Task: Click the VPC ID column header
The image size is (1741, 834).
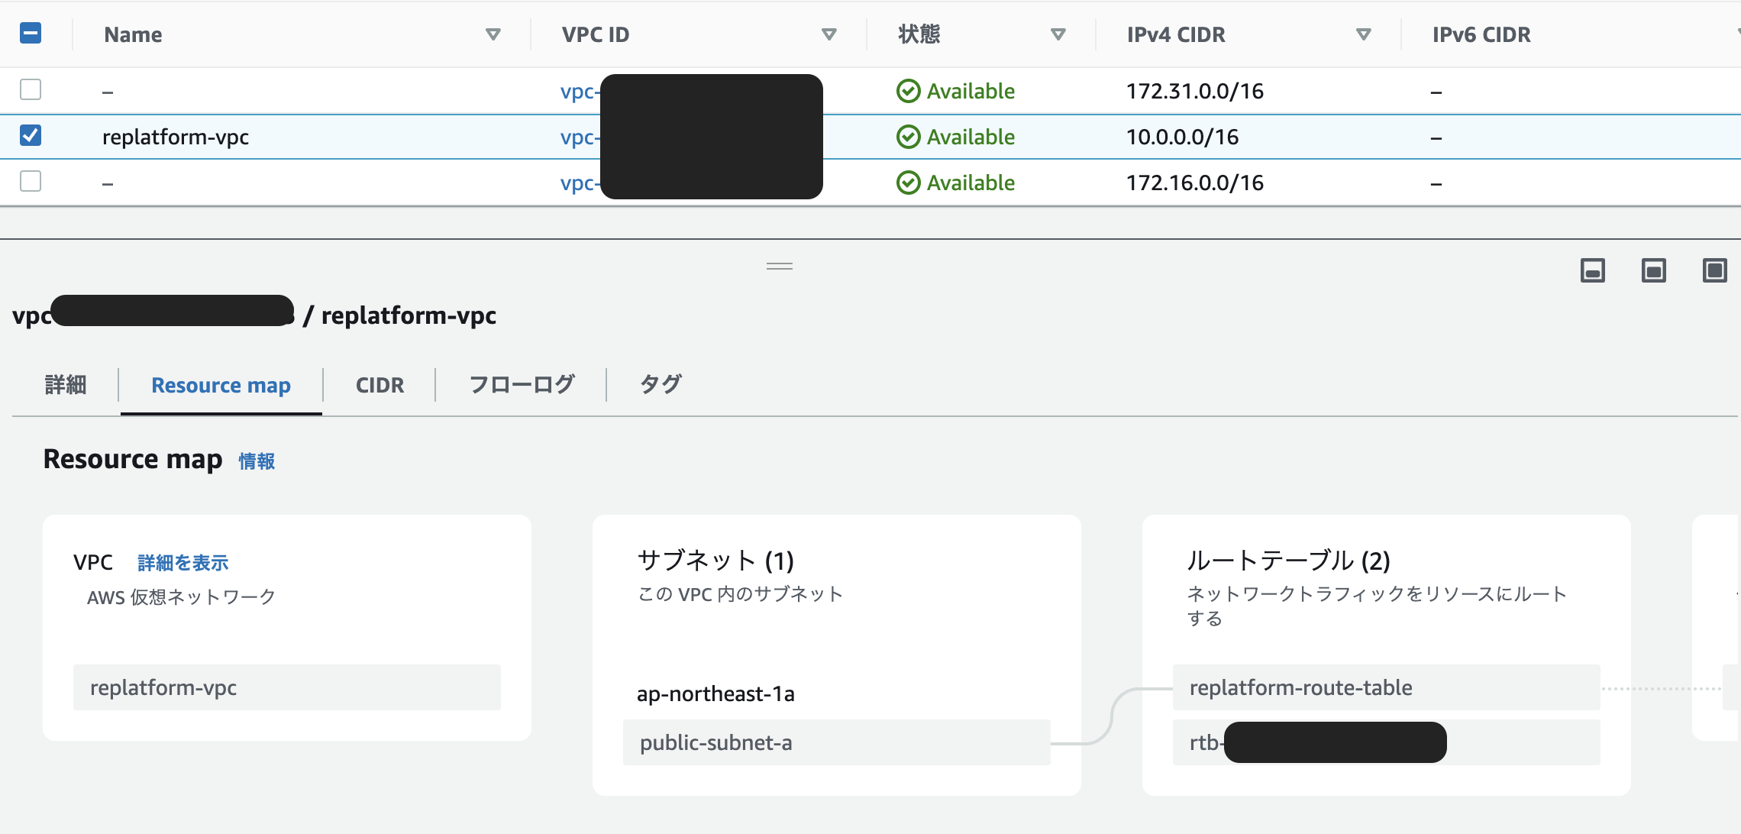Action: pos(596,34)
